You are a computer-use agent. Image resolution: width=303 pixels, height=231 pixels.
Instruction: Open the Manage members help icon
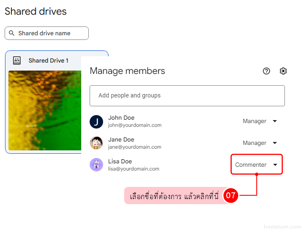266,71
